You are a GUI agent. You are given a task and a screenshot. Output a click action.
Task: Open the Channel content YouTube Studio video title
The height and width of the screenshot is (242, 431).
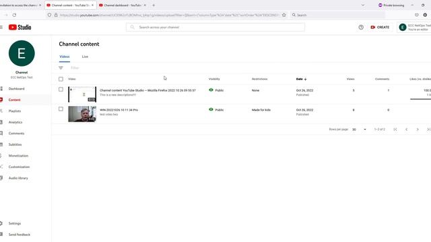(147, 90)
